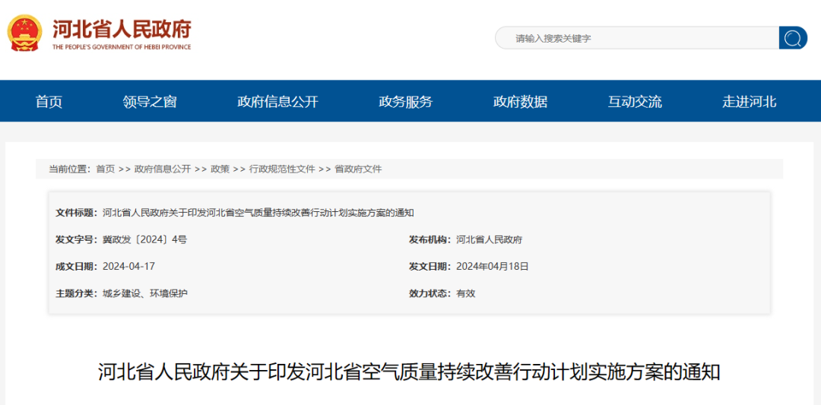The height and width of the screenshot is (405, 821).
Task: Open the 走进河北 navigation item
Action: [x=750, y=102]
